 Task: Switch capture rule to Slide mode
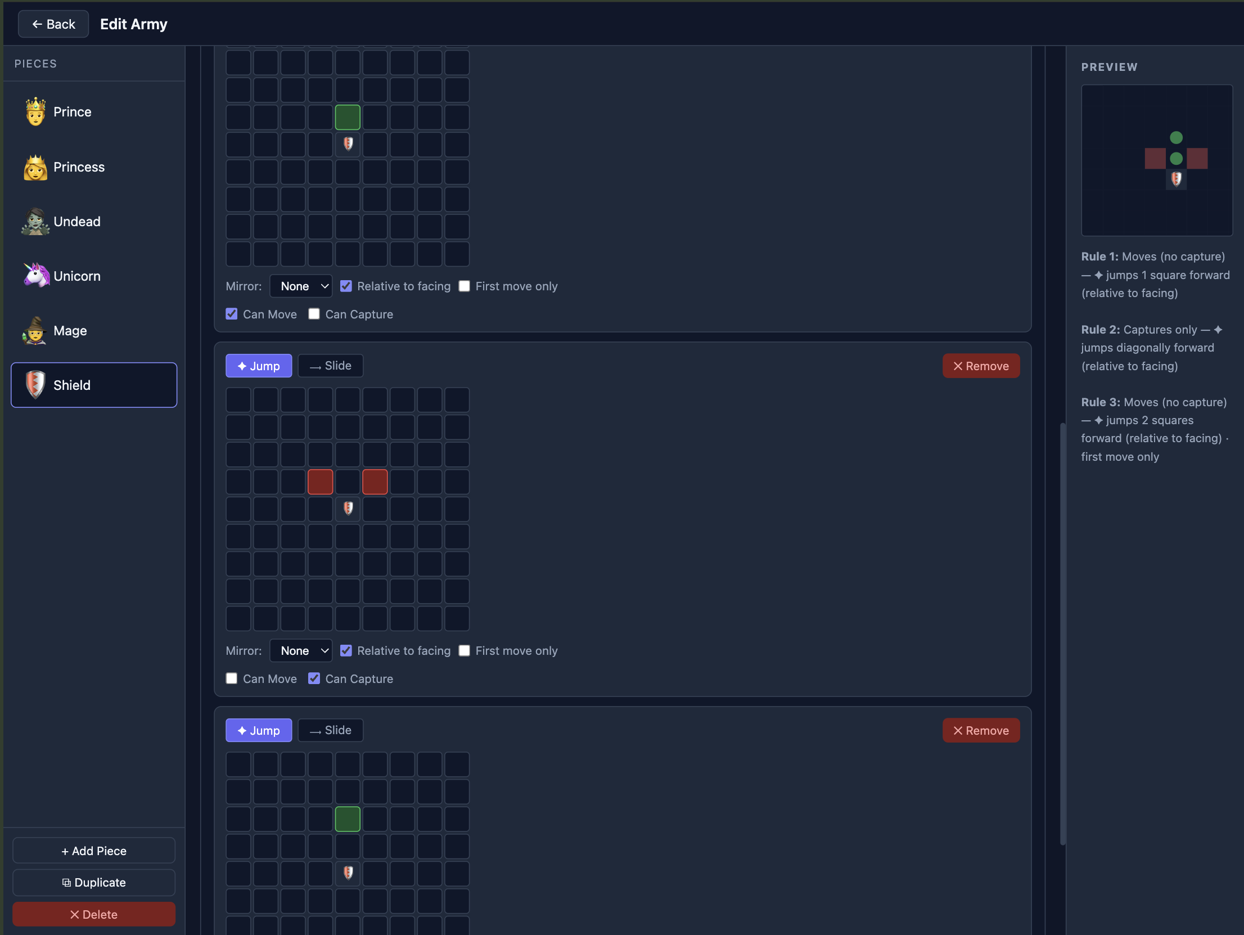tap(331, 366)
